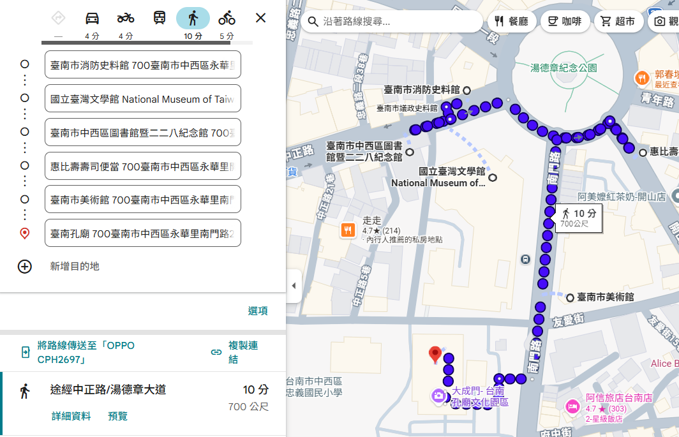Viewport: 679px width, 437px height.
Task: Filter by 餐廳 restaurants chip
Action: point(512,21)
